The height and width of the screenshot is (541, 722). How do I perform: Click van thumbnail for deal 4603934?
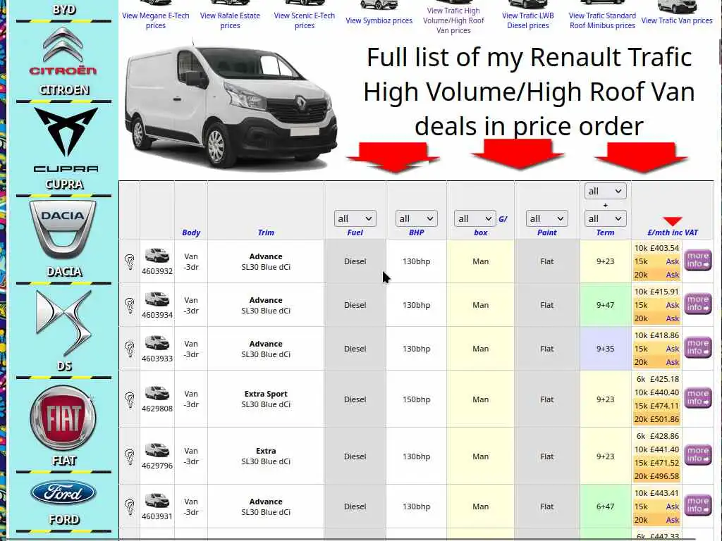tap(157, 299)
